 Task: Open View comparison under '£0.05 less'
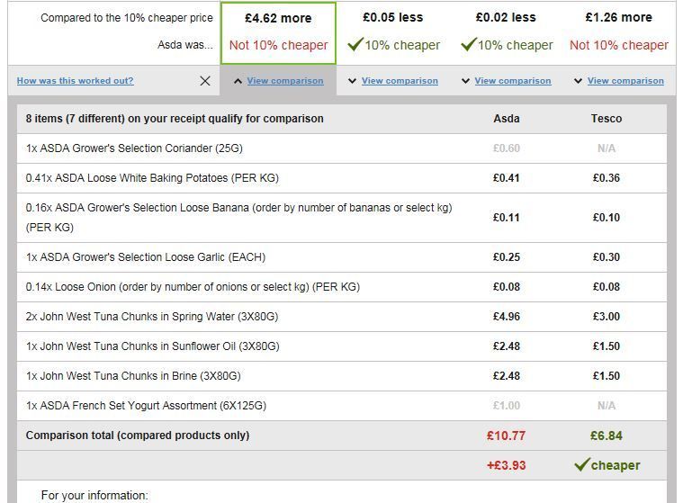pos(400,81)
